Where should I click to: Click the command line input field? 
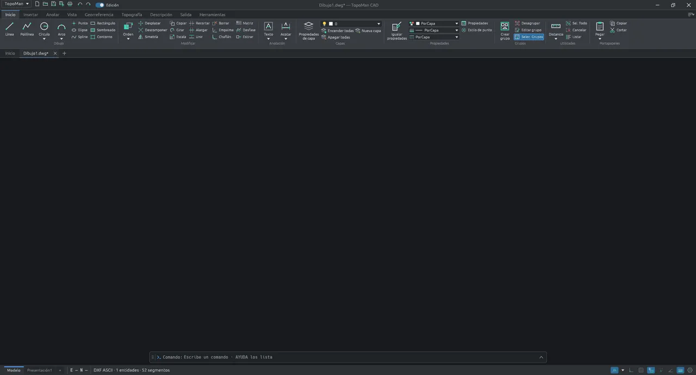coord(348,357)
